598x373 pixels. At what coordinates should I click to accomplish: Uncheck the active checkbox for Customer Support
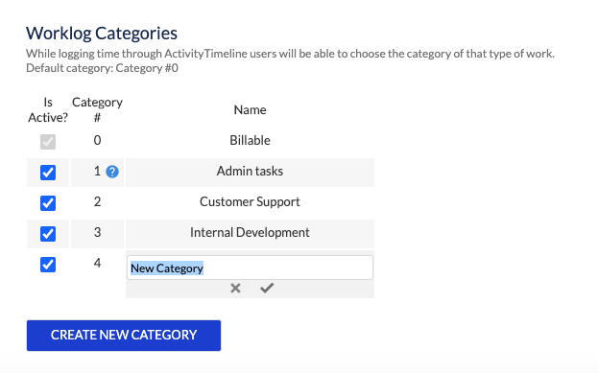(x=48, y=203)
